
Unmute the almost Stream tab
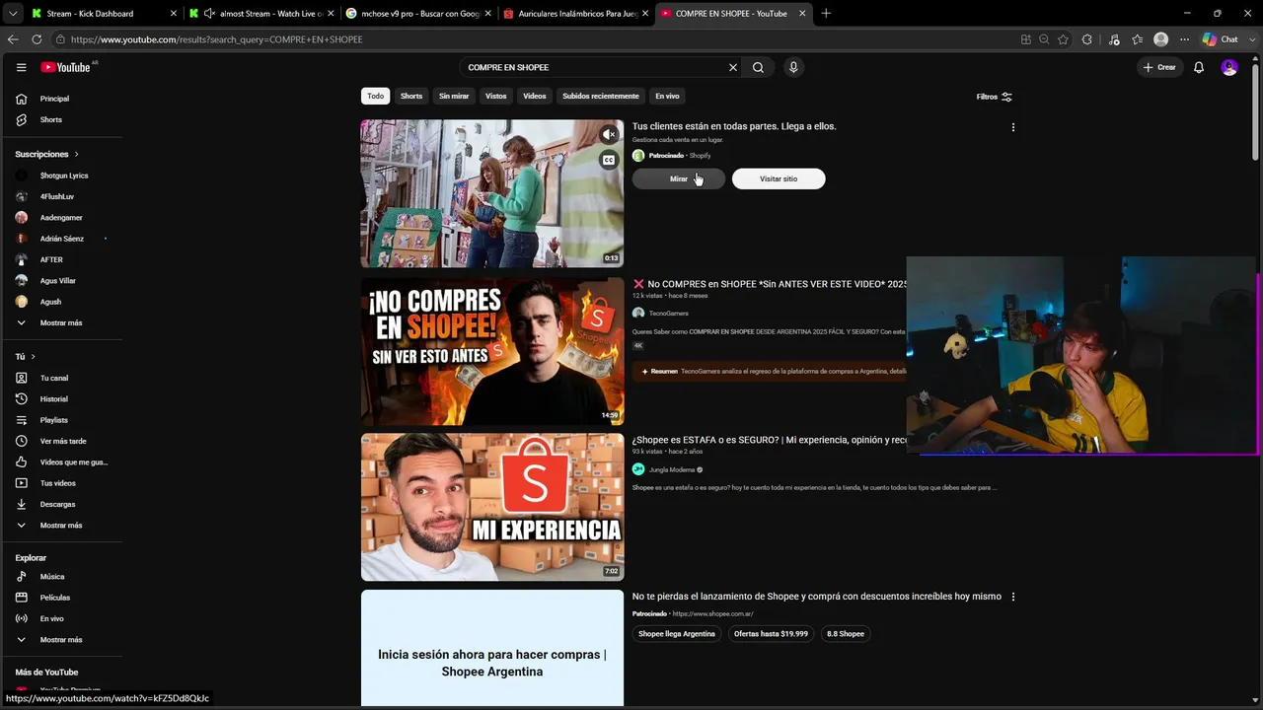point(209,14)
